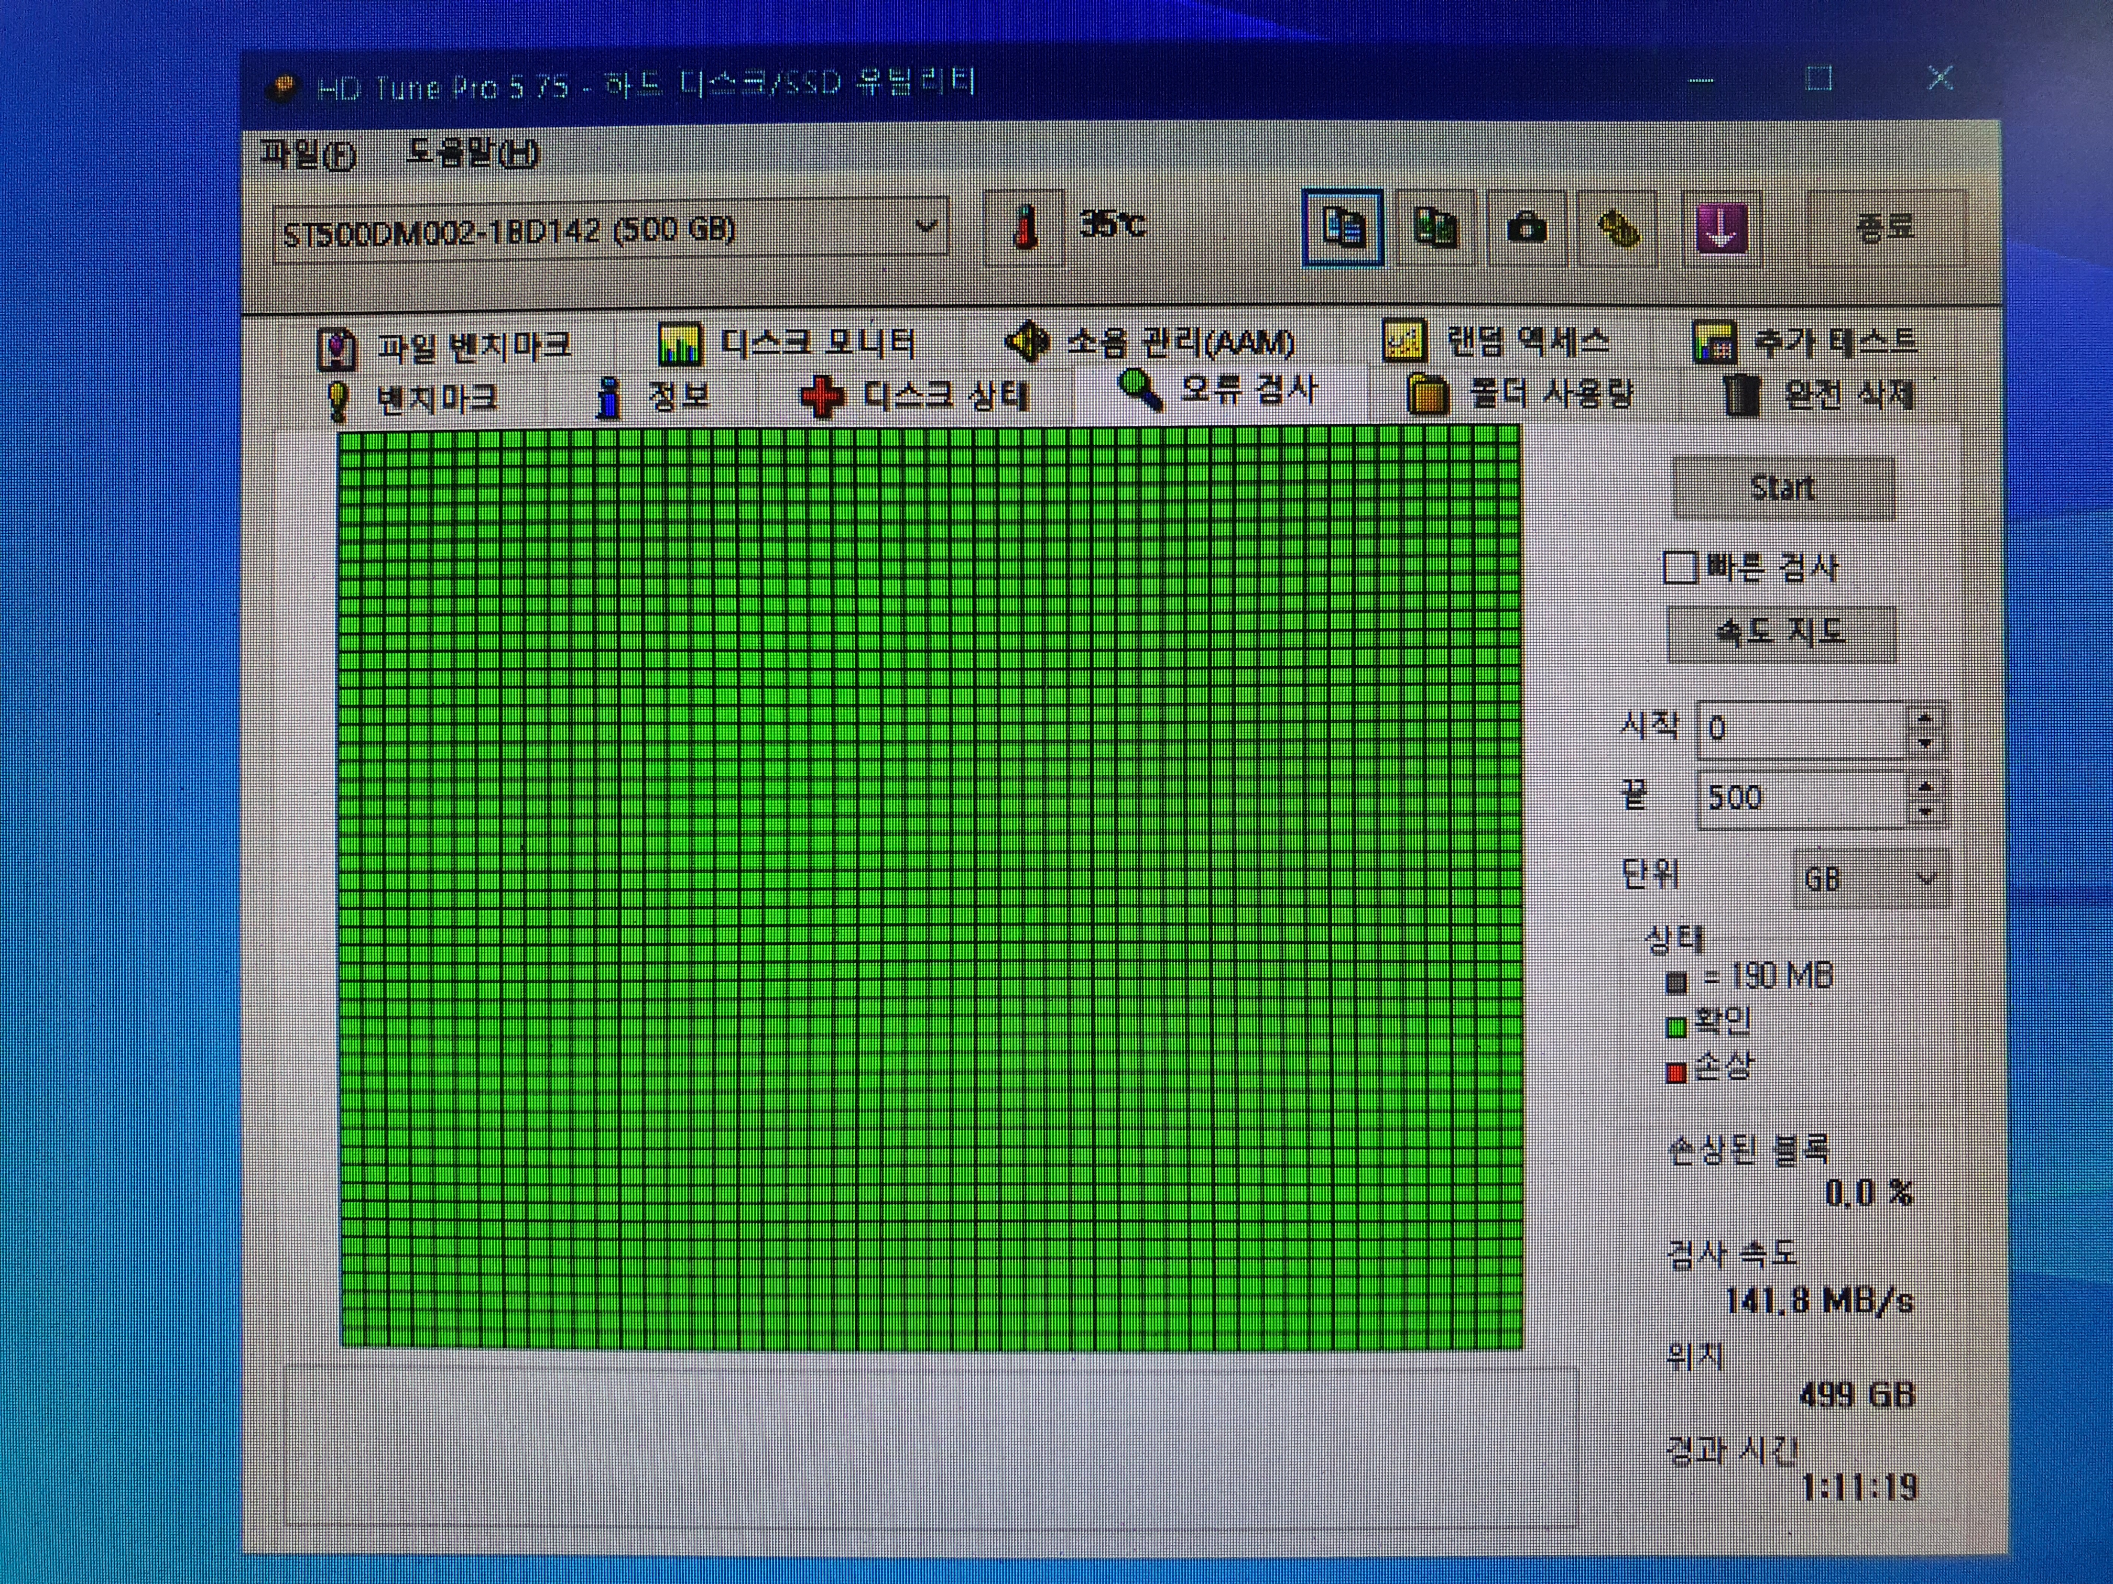Click the camera save screenshot icon
2113x1584 pixels.
tap(1526, 229)
